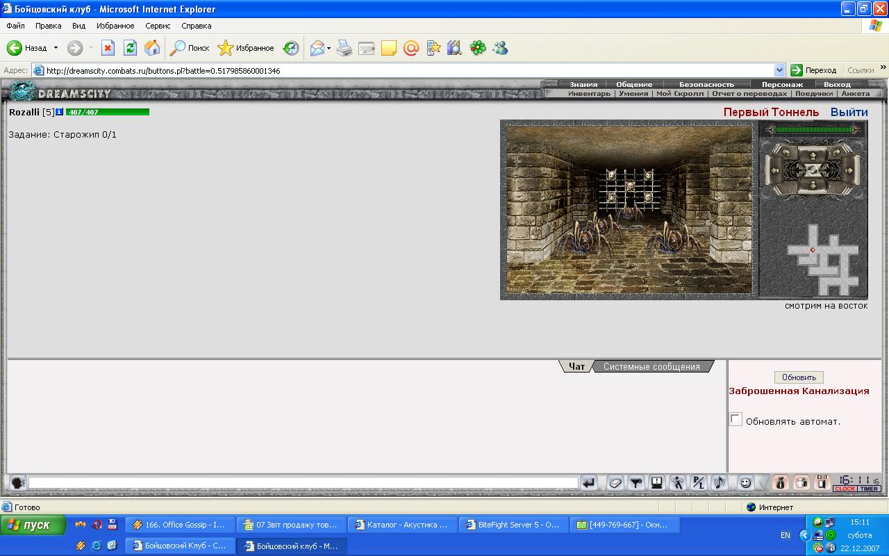
Task: Click the two people friends icon
Action: coord(801,482)
